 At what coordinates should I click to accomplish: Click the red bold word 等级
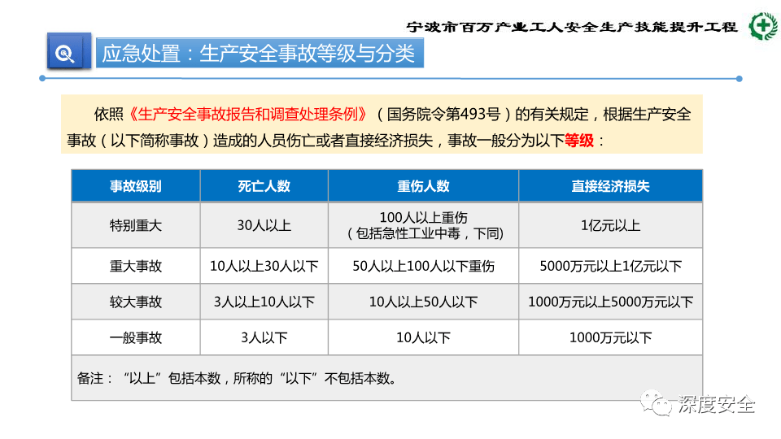(x=580, y=140)
